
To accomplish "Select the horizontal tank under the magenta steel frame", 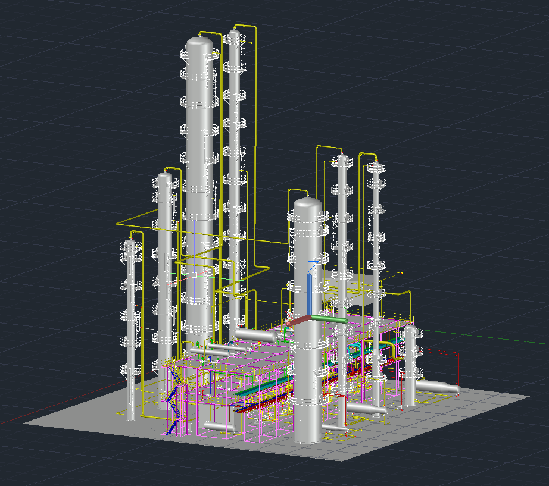I will point(220,427).
